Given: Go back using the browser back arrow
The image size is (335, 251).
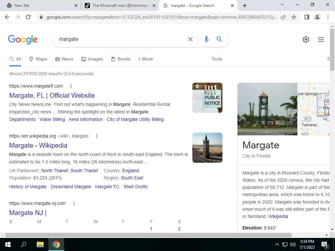Looking at the screenshot, I should (7, 17).
